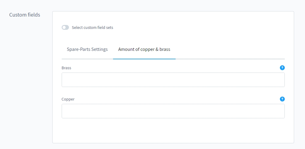Screen dimensions: 305x149
Task: Open the help tooltip for Brass
Action: [x=282, y=68]
